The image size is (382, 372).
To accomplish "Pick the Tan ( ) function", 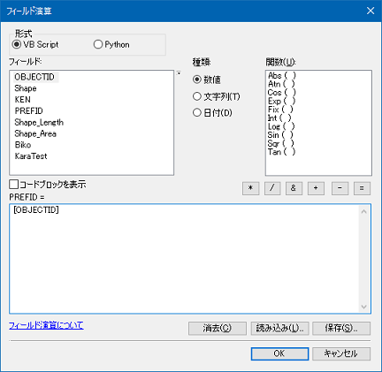I will (x=281, y=152).
